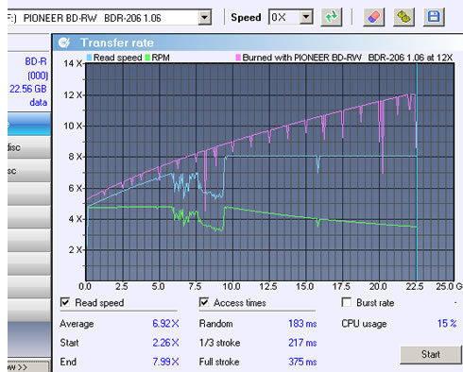Toggle the Read speed checkbox
This screenshot has height=372, width=463.
click(65, 302)
